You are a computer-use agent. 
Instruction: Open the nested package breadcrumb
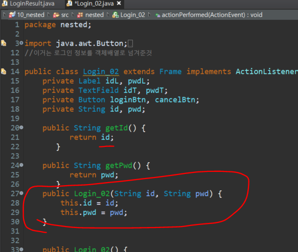point(95,15)
